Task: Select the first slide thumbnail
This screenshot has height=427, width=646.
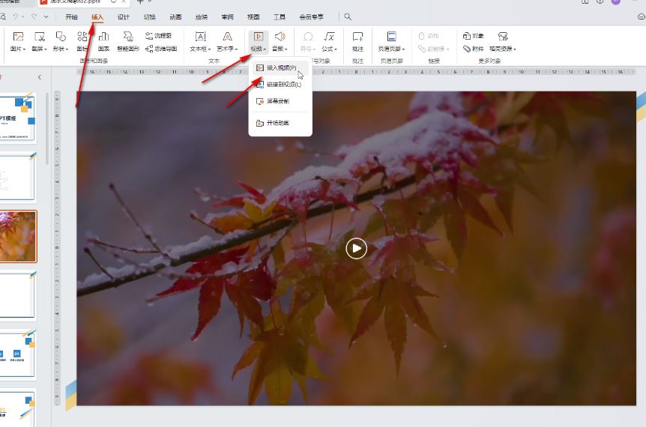Action: (x=17, y=118)
